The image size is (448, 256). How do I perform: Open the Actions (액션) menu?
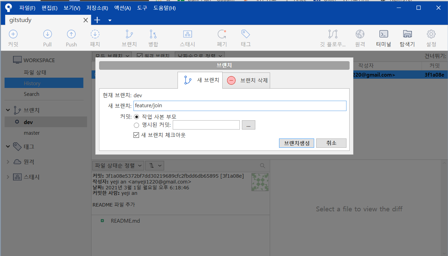click(x=122, y=8)
